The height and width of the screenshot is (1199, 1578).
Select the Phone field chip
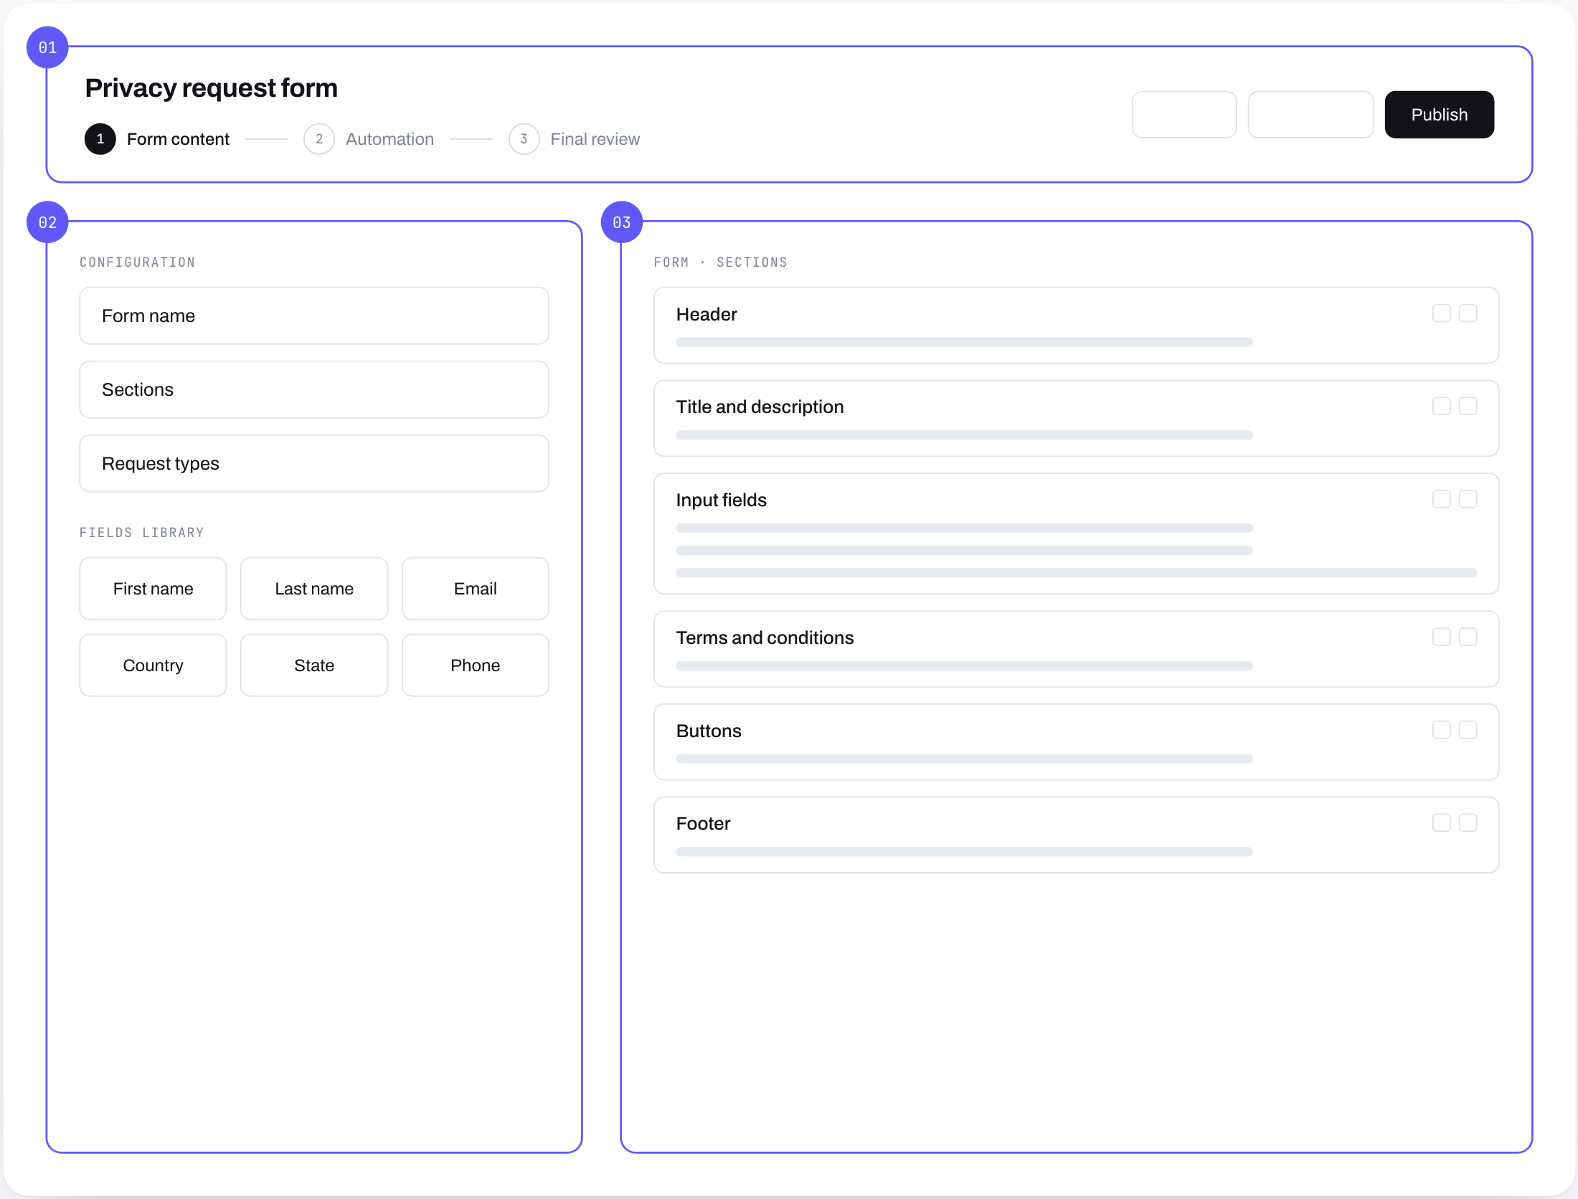(x=476, y=665)
